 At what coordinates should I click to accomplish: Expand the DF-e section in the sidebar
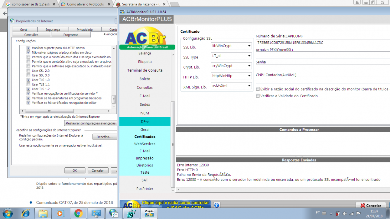(145, 121)
